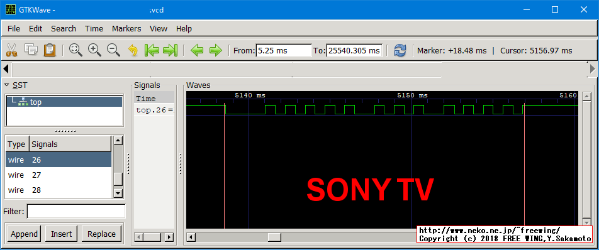
Task: Select wire 27 in signal list
Action: pyautogui.click(x=59, y=175)
